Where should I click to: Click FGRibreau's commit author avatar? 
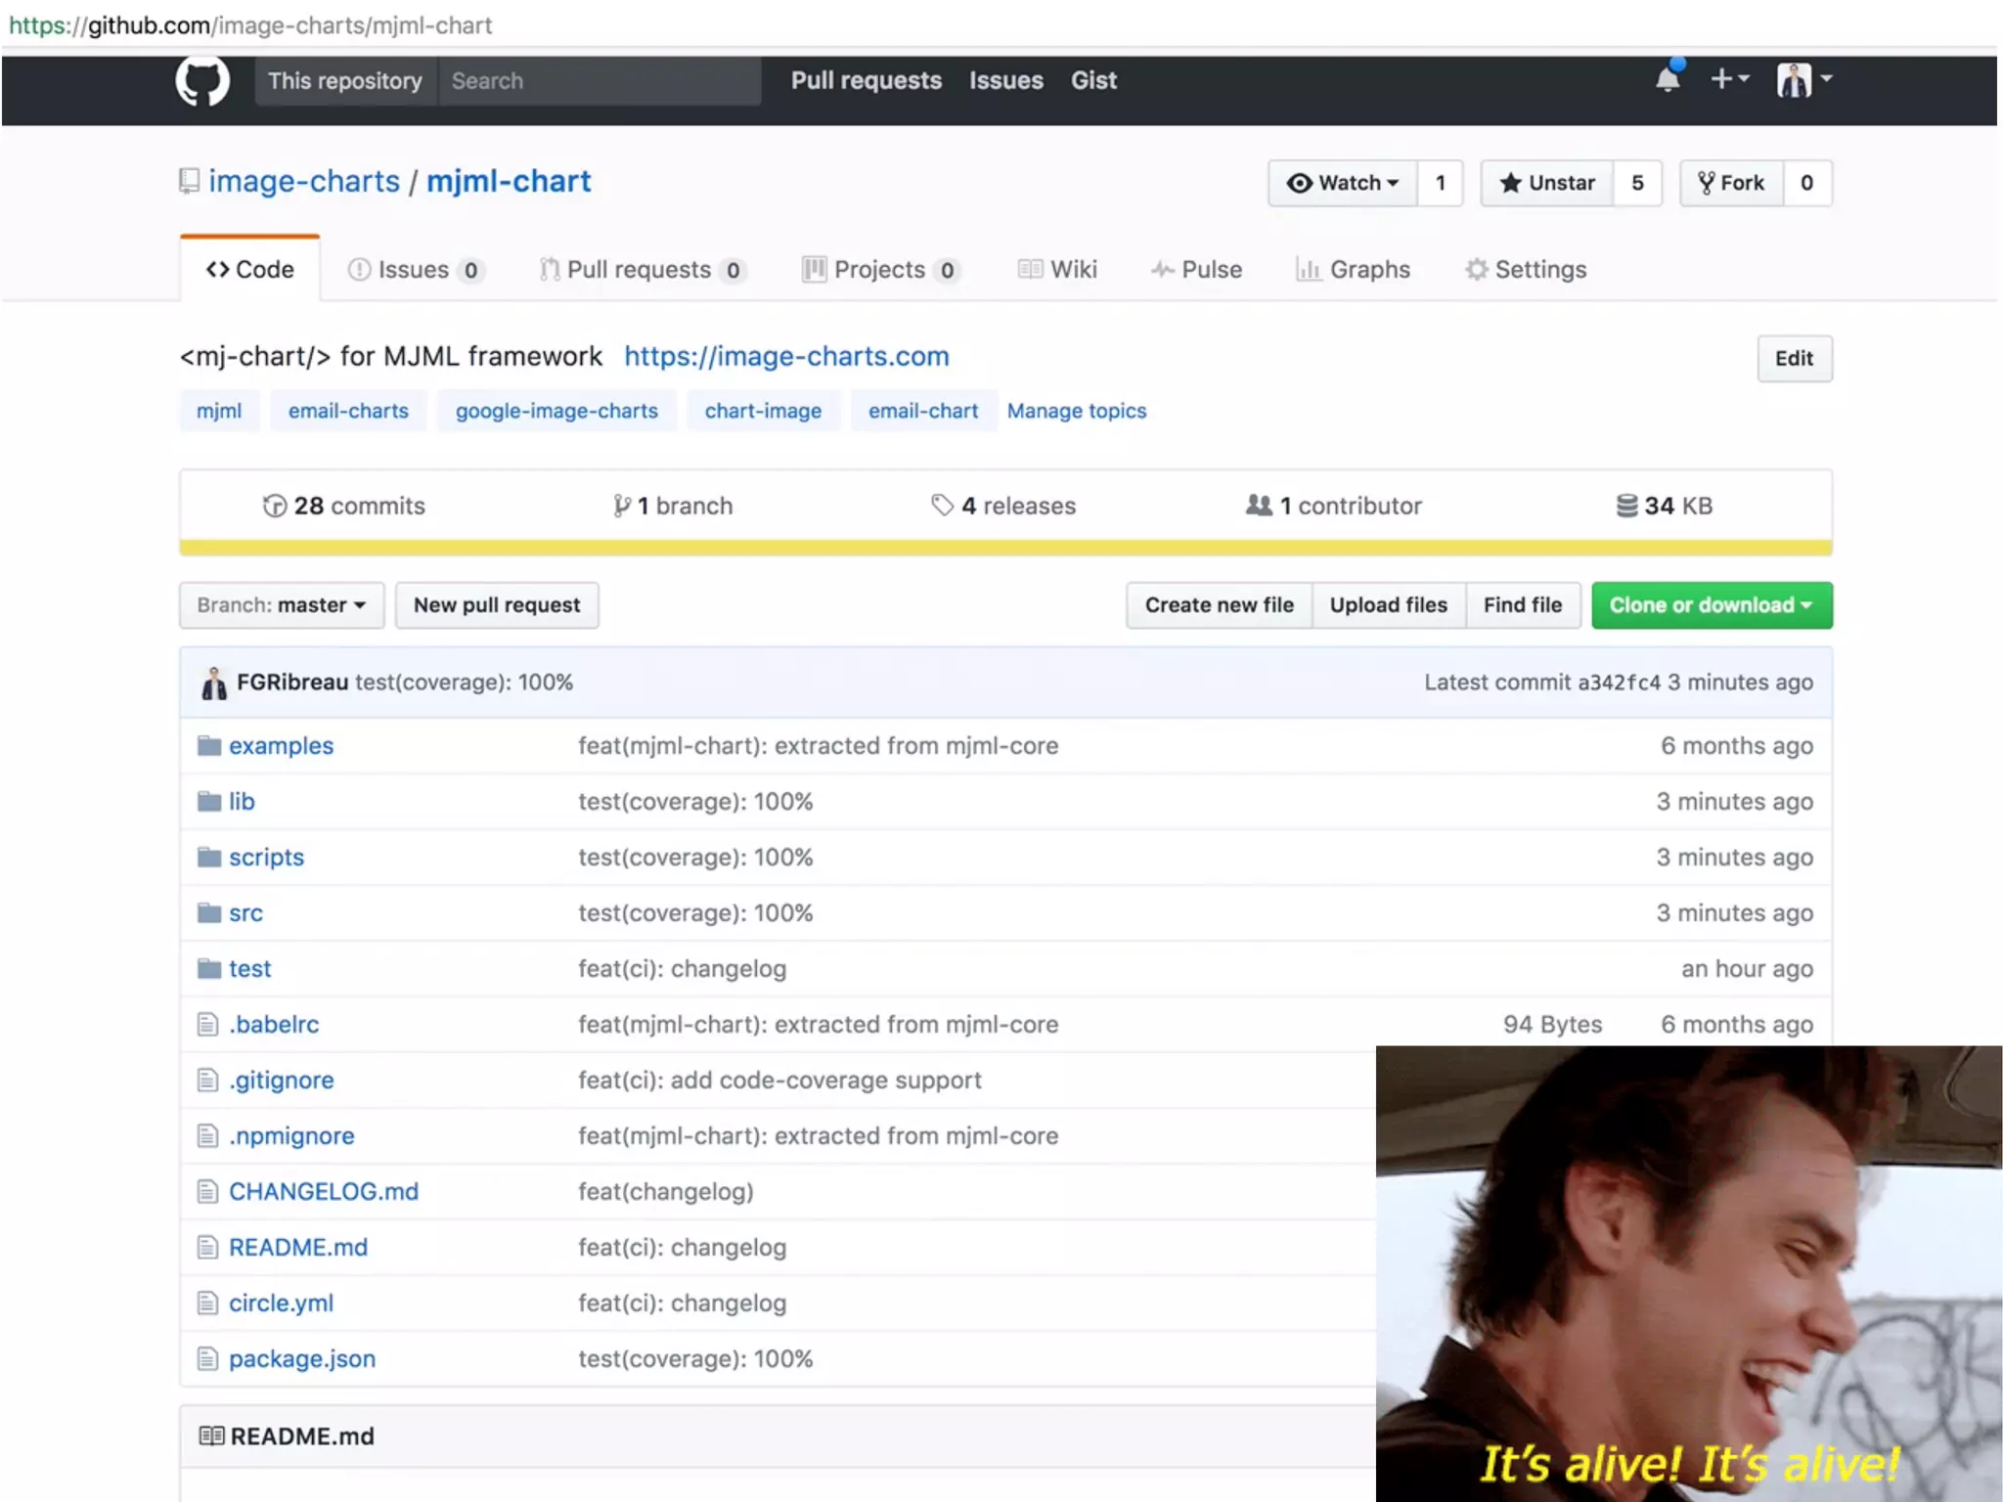coord(213,683)
